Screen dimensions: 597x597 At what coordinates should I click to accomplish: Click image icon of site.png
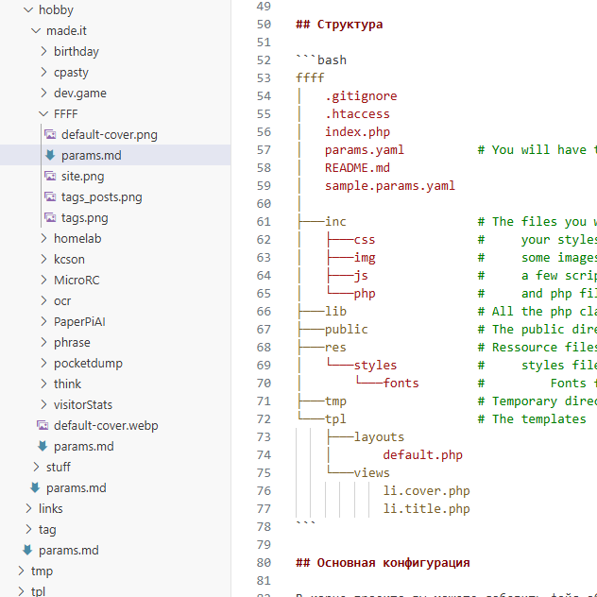click(50, 176)
